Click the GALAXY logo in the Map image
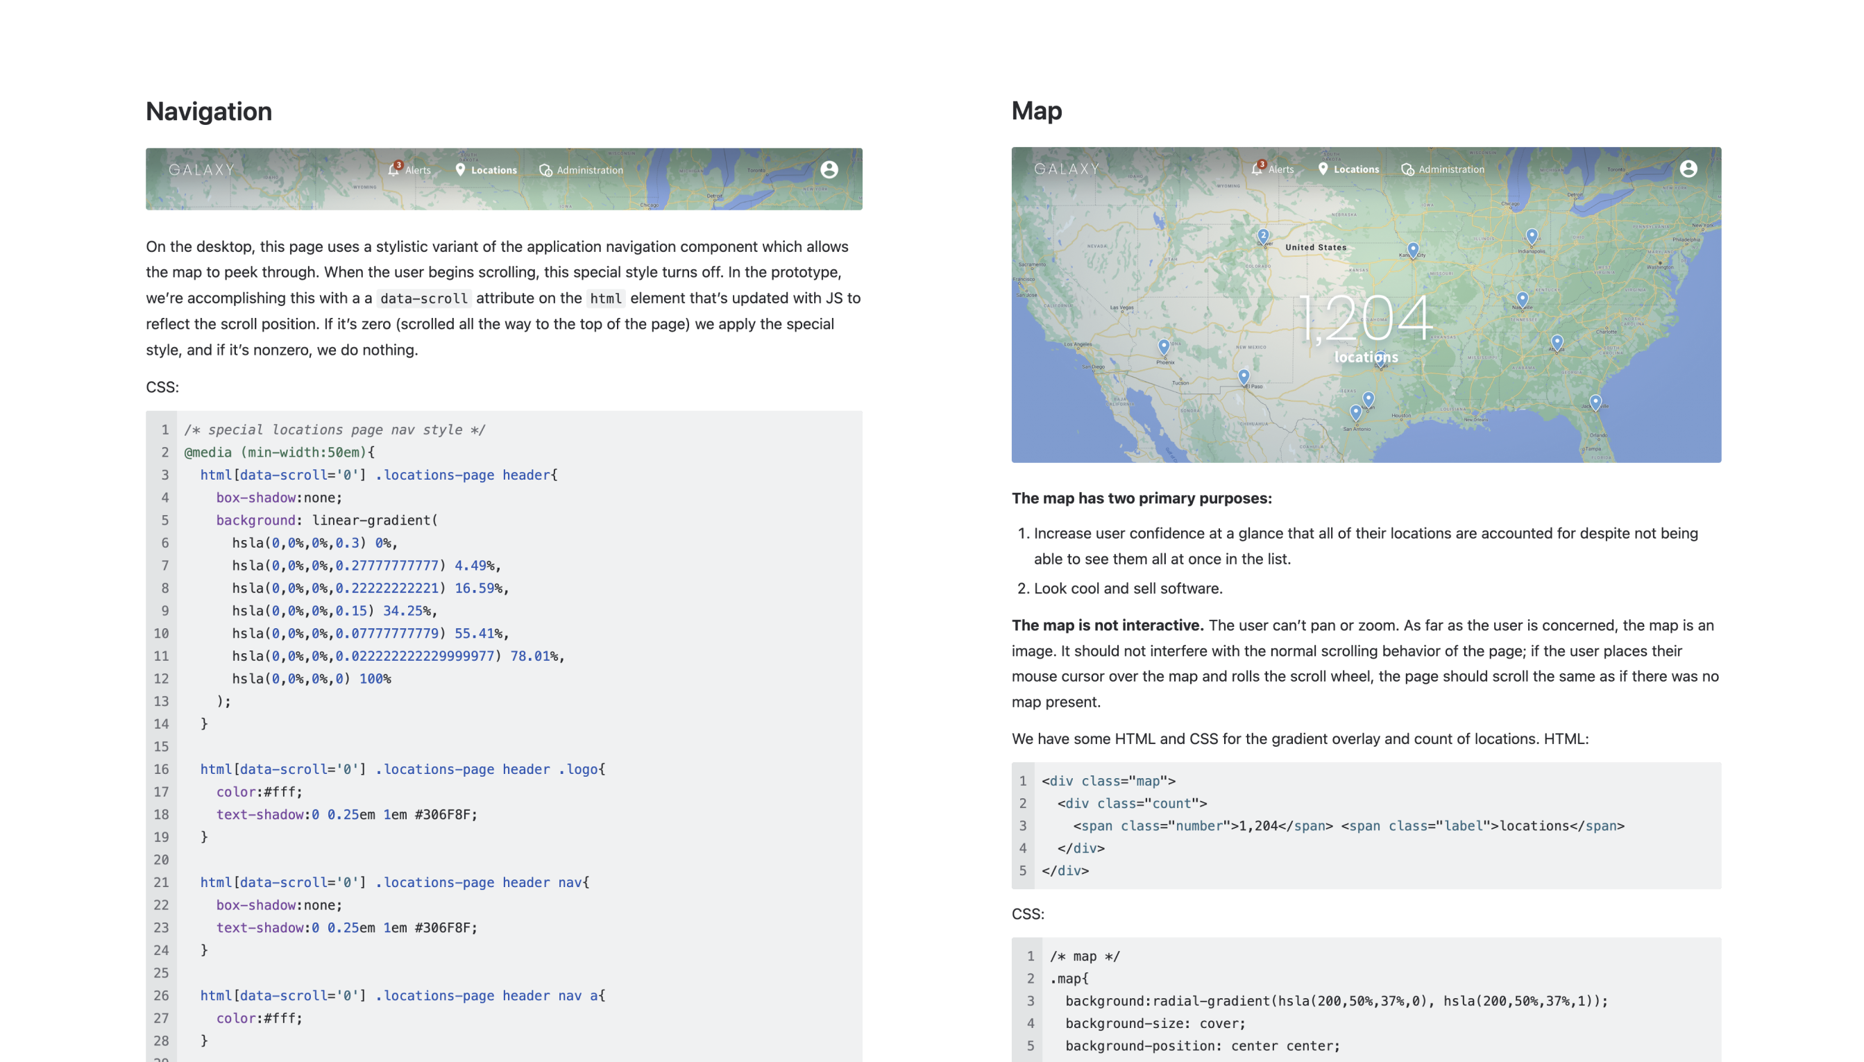 point(1067,169)
